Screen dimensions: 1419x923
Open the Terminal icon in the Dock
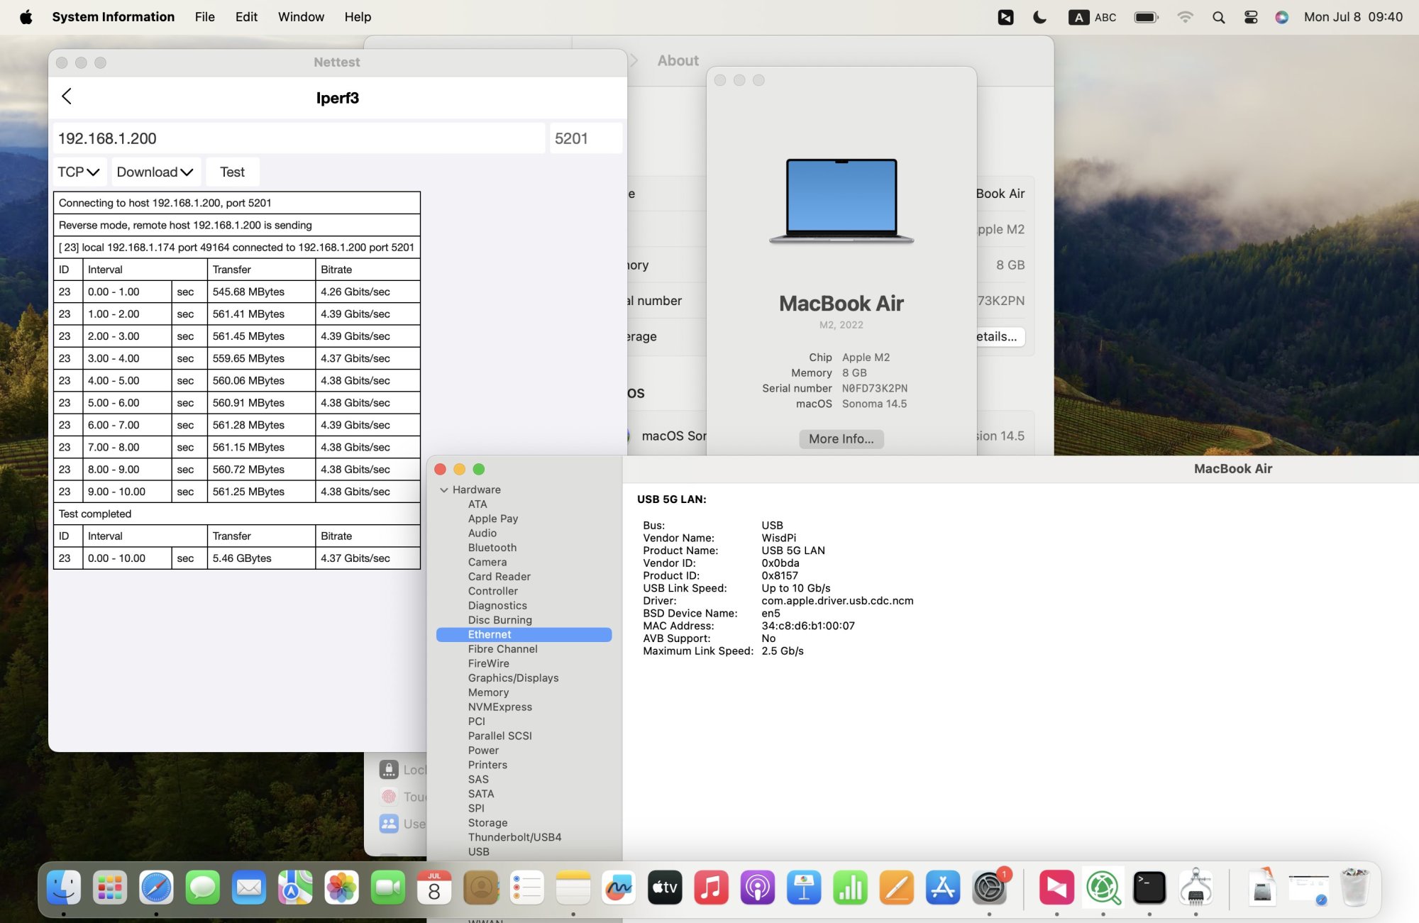pos(1149,888)
